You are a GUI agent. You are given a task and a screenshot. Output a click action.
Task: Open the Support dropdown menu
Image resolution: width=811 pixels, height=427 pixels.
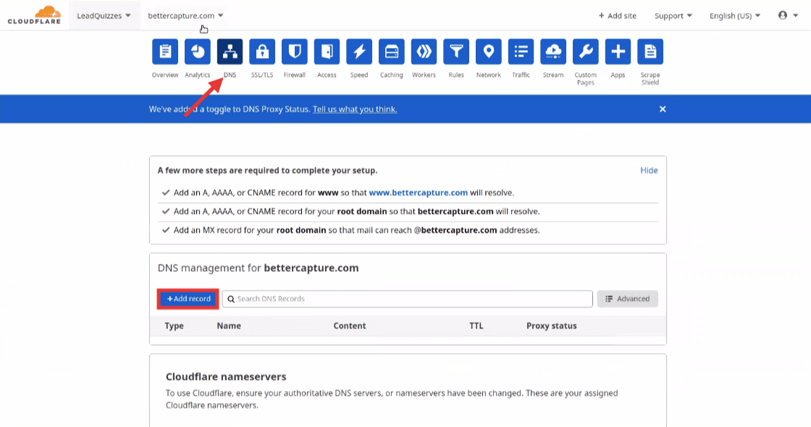tap(673, 16)
